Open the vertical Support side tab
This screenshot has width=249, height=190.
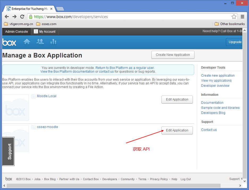pos(8,151)
